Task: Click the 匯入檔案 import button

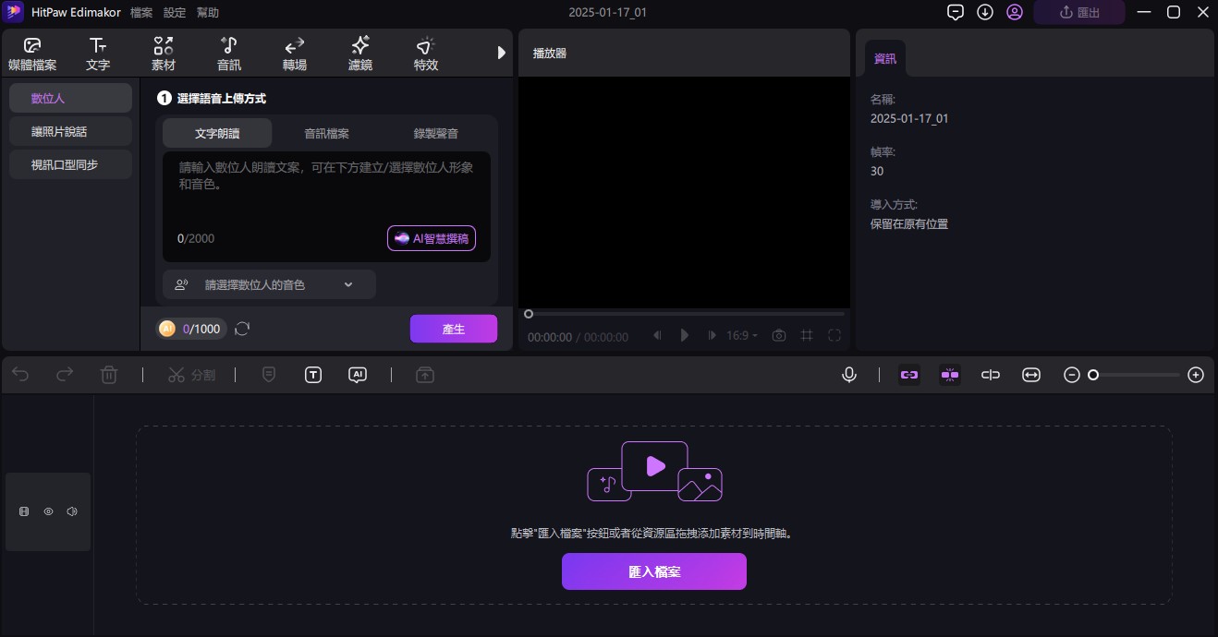Action: click(x=654, y=571)
